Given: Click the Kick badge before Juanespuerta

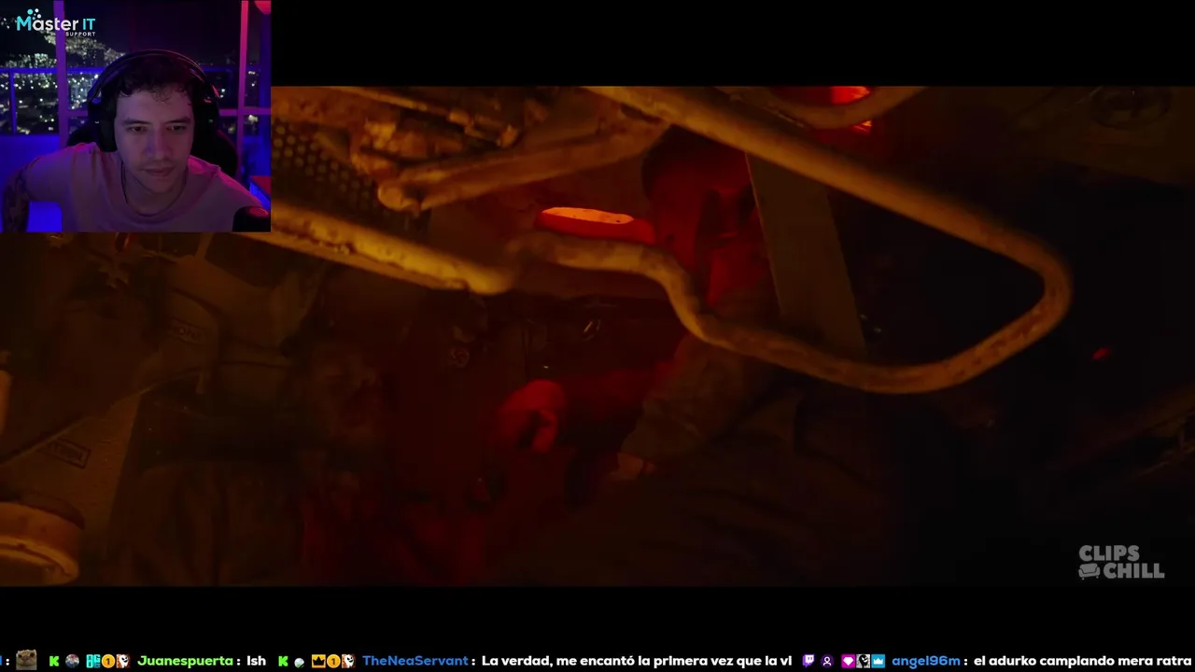Looking at the screenshot, I should click(54, 661).
